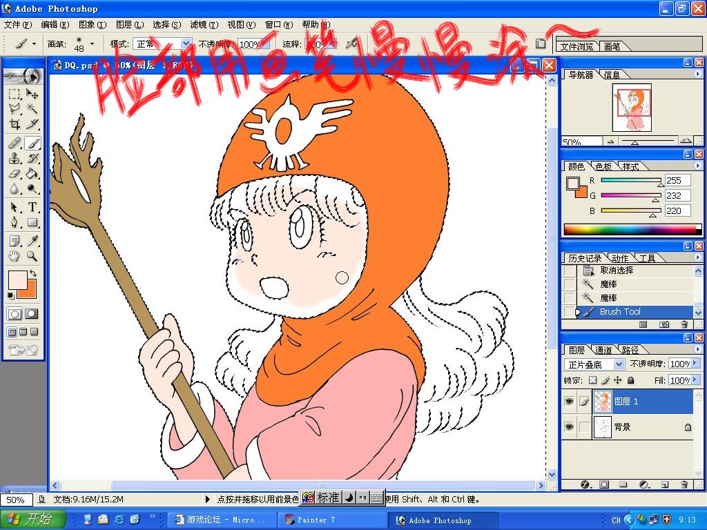This screenshot has width=707, height=530.
Task: Select the Healing Brush tool
Action: click(14, 144)
